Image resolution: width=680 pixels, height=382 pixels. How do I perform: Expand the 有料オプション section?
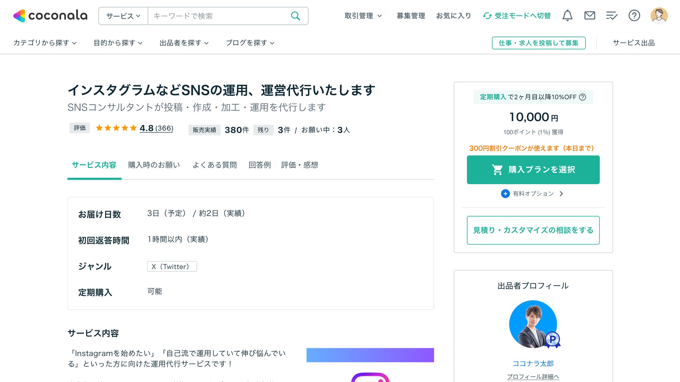click(533, 194)
